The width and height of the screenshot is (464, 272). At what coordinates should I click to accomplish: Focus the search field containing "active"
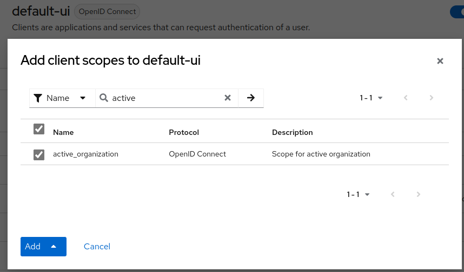162,98
